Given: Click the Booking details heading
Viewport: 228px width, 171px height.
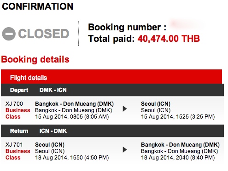Looking at the screenshot, I should 35,59.
